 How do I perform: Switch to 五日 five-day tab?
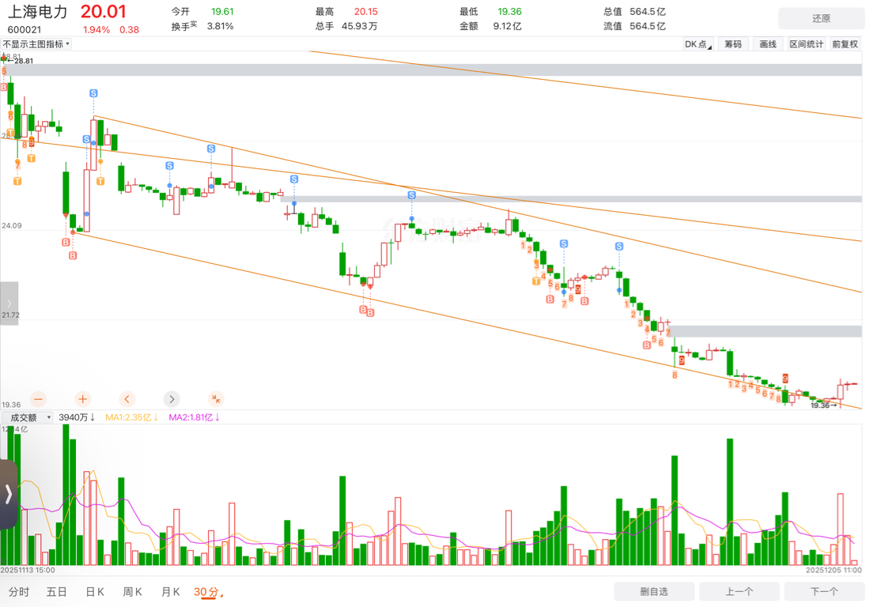57,592
